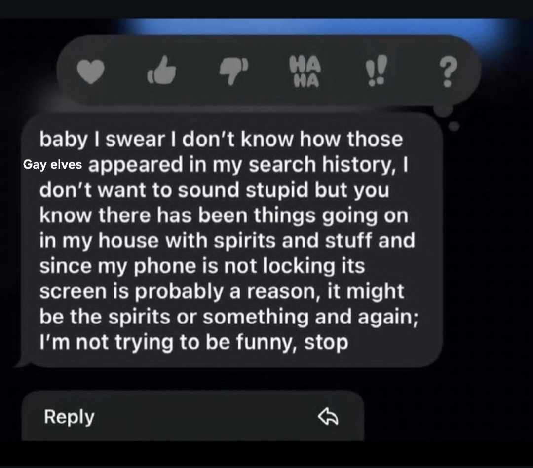Click the Reply menu option
533x468 pixels.
pyautogui.click(x=193, y=416)
